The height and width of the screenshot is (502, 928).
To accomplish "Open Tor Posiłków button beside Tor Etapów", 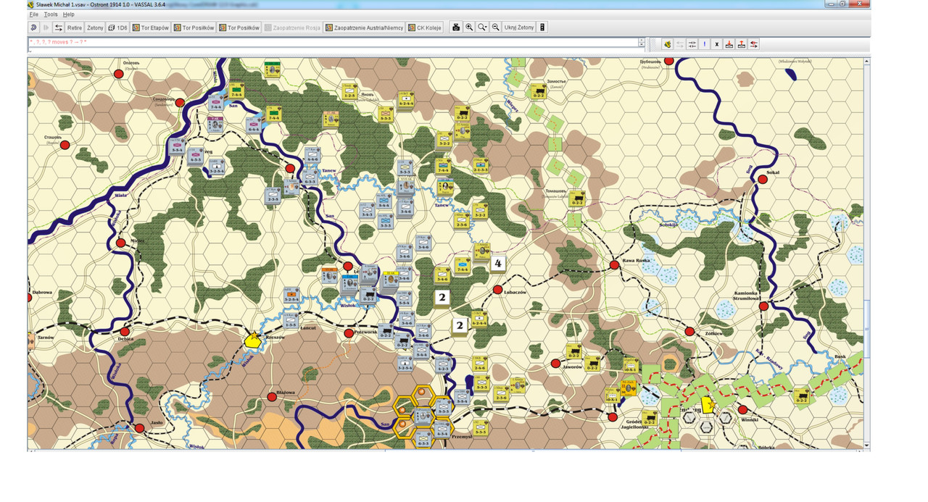I will coord(193,28).
